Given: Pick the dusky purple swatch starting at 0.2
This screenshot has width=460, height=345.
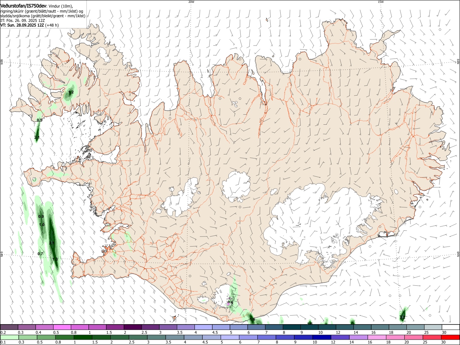Looking at the screenshot, I should (x=9, y=327).
